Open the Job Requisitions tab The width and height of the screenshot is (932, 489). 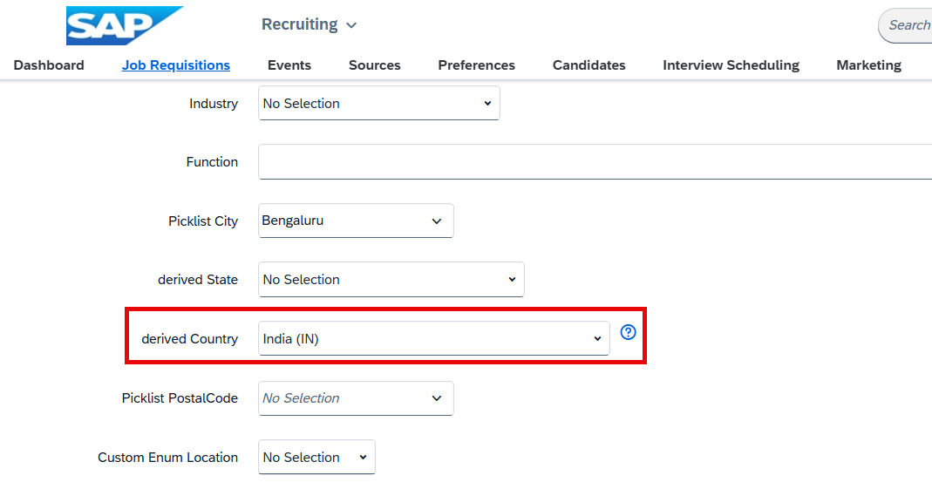(176, 65)
